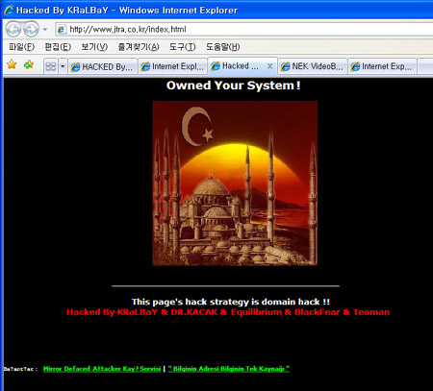Open the 도구(T) menu
Viewport: 433px width, 391px height.
coord(183,47)
